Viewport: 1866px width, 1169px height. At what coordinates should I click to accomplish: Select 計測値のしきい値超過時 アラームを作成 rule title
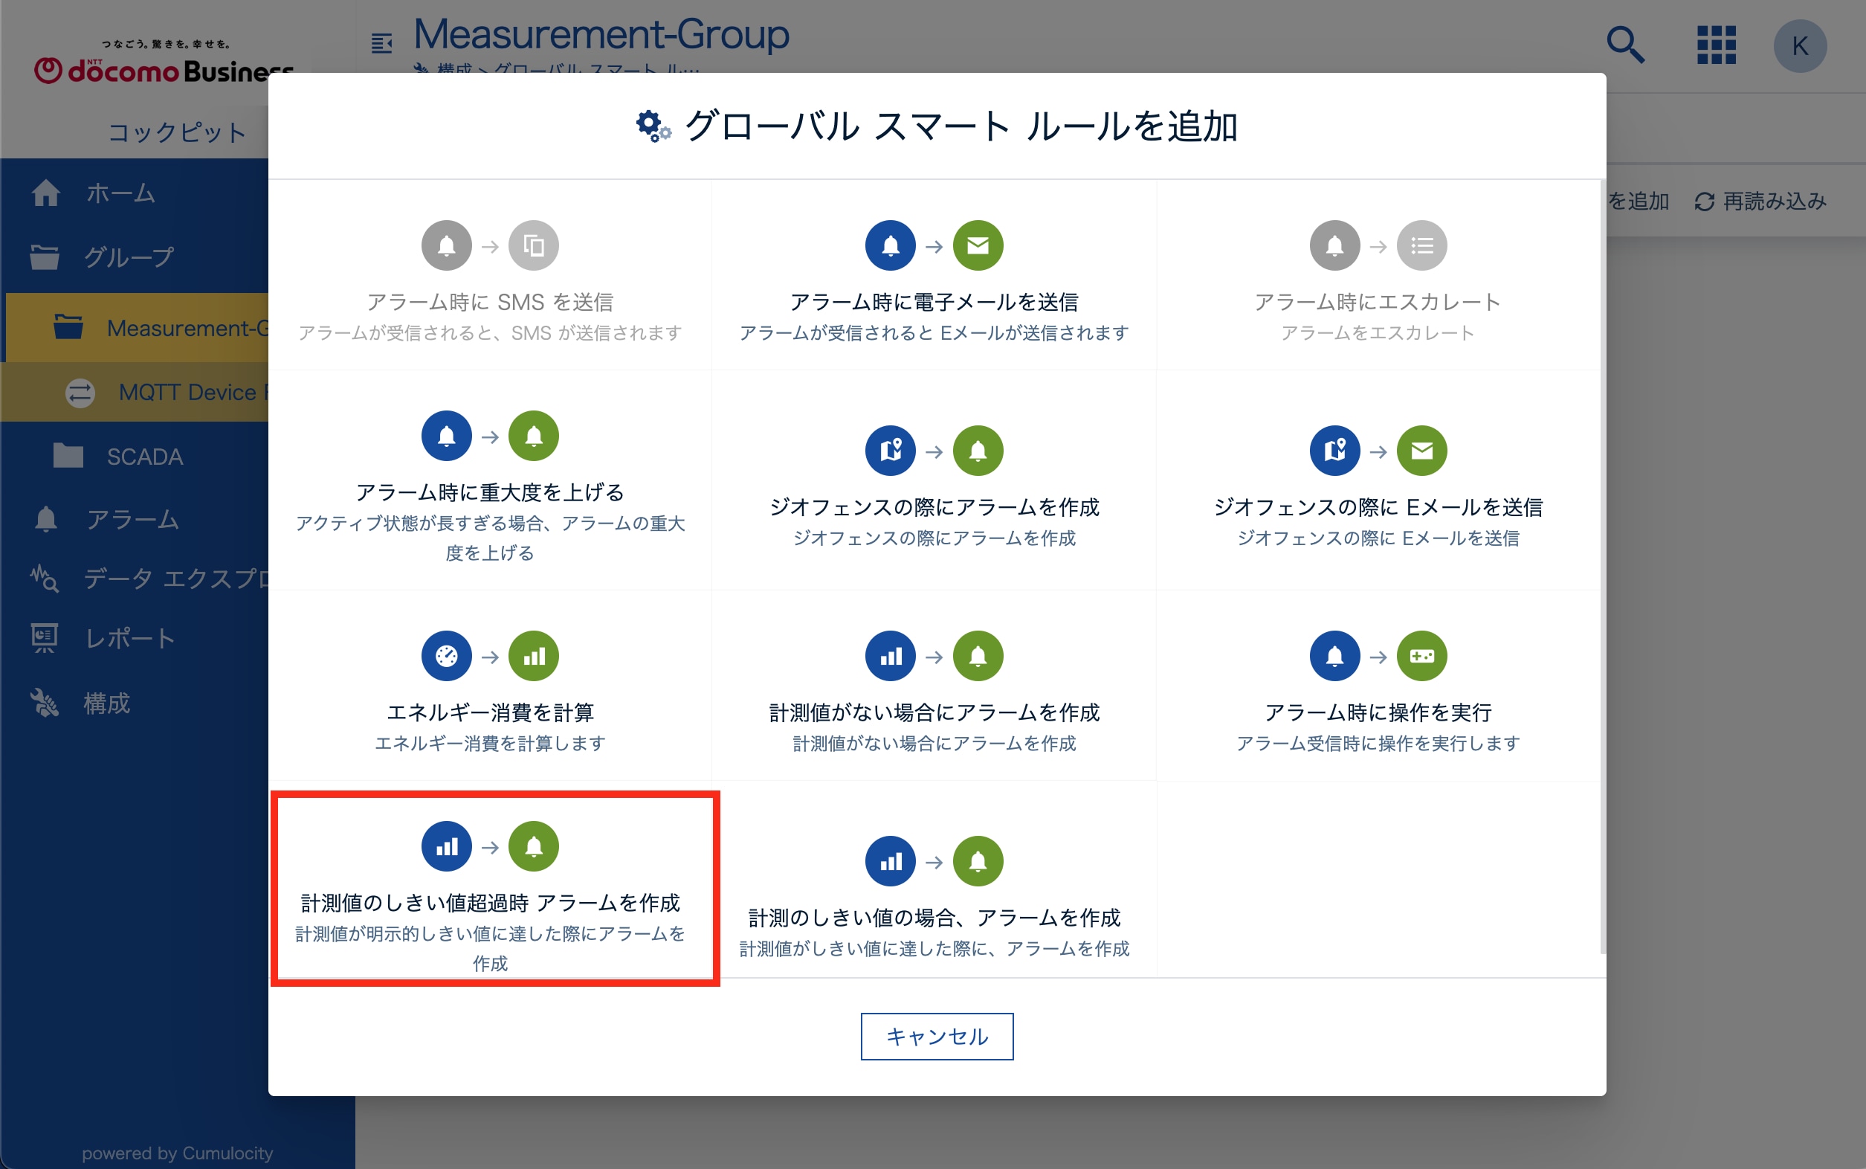tap(490, 902)
